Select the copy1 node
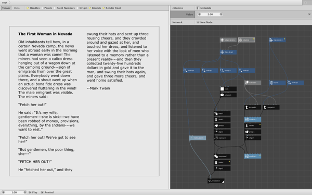The height and width of the screenshot is (195, 312). click(222, 113)
